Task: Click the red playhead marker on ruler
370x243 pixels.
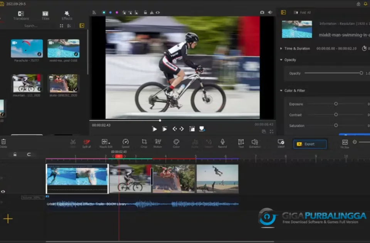Action: (x=119, y=156)
